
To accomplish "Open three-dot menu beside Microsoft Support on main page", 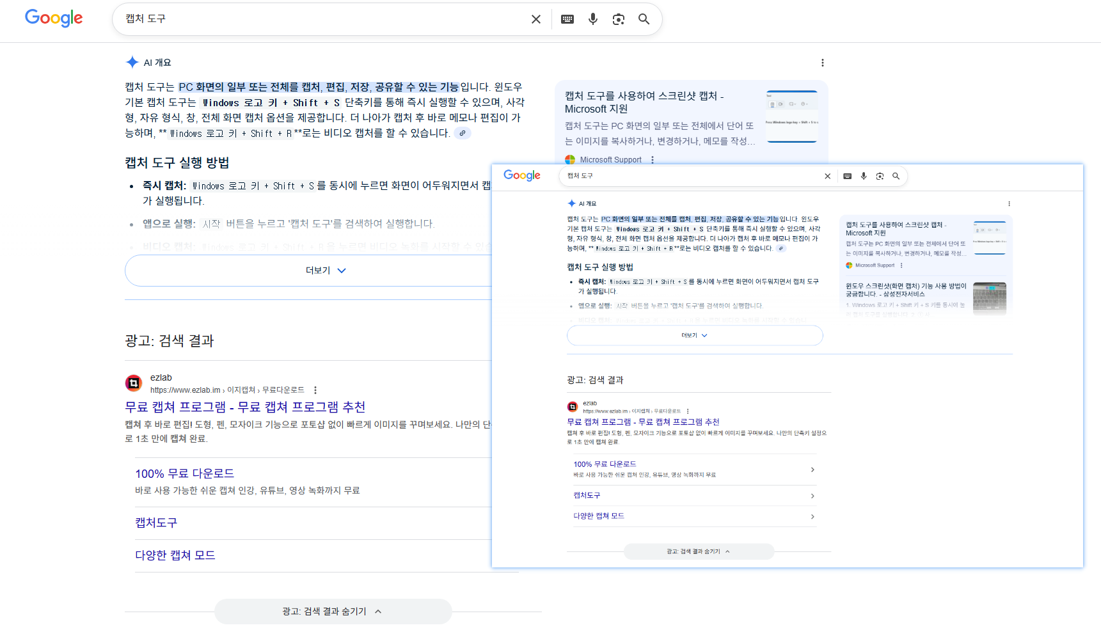I will coord(653,160).
